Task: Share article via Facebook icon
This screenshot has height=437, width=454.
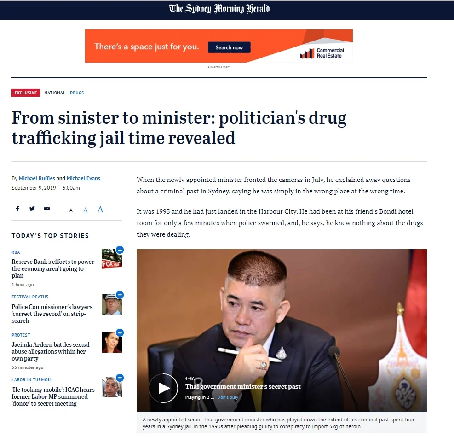Action: pyautogui.click(x=17, y=209)
